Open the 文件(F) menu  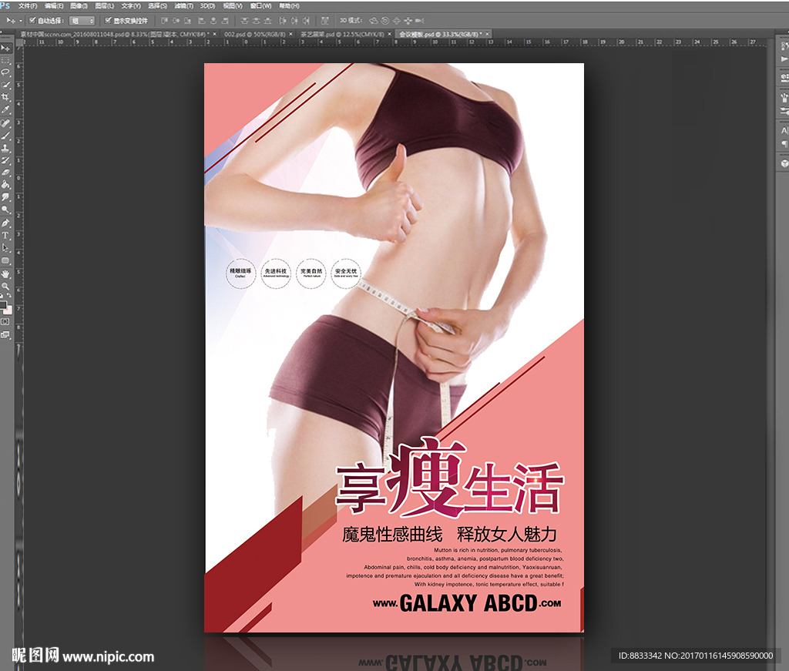[x=28, y=5]
